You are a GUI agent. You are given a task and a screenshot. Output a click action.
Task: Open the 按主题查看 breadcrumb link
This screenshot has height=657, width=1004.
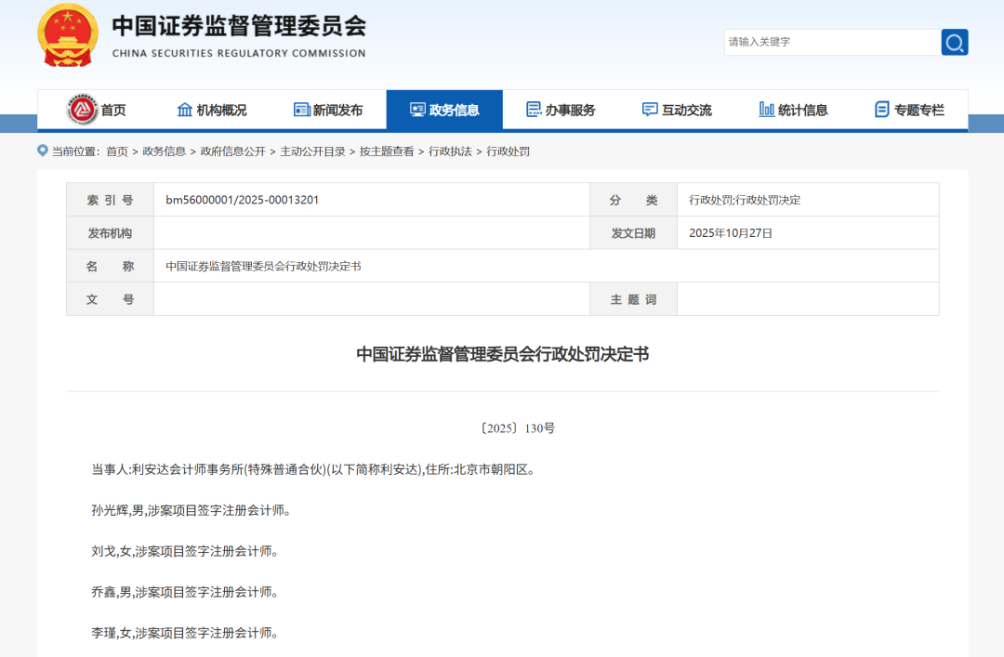coord(387,151)
